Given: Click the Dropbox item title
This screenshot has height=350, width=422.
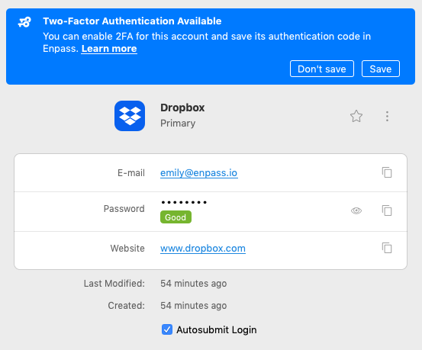Looking at the screenshot, I should pyautogui.click(x=182, y=108).
